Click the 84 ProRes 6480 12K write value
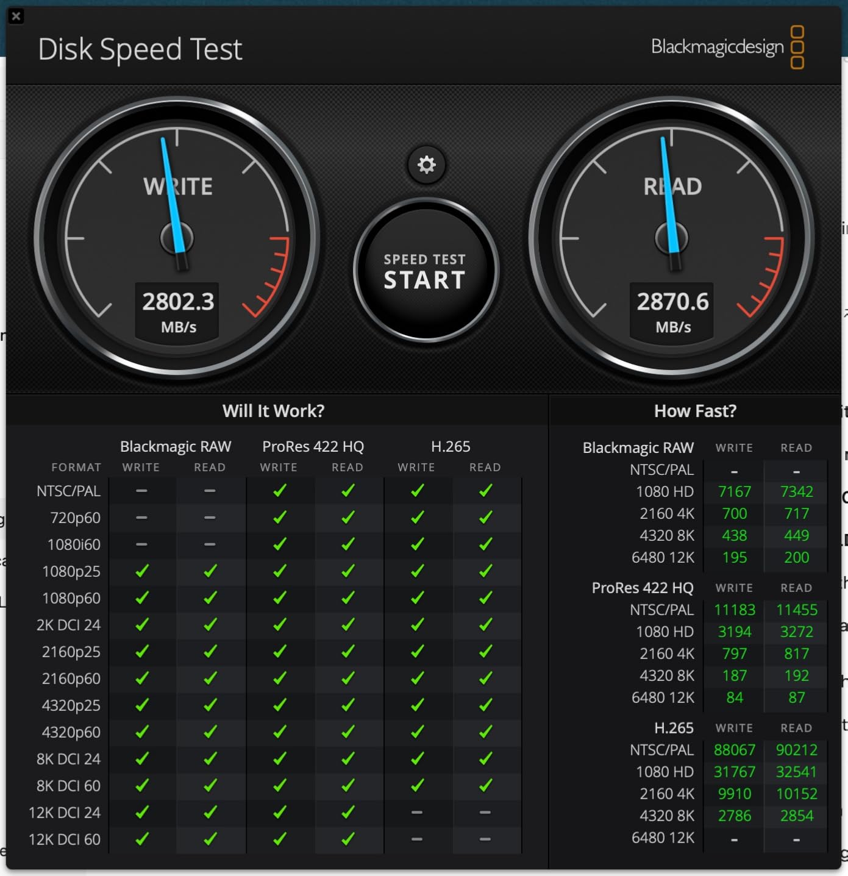 pos(734,697)
